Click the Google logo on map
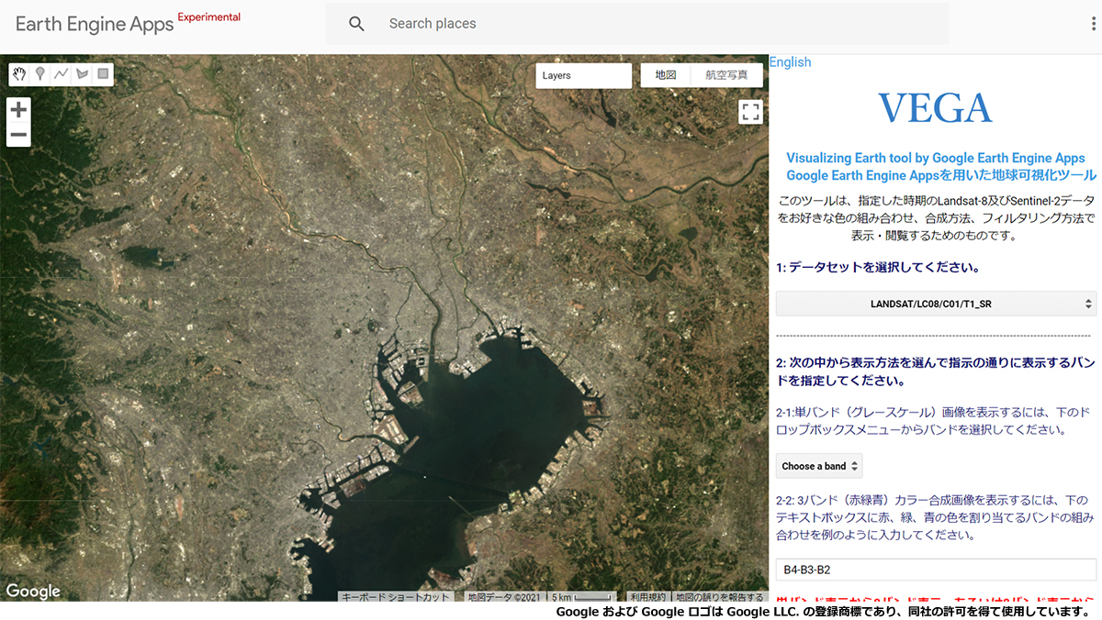This screenshot has height=620, width=1102. (33, 592)
